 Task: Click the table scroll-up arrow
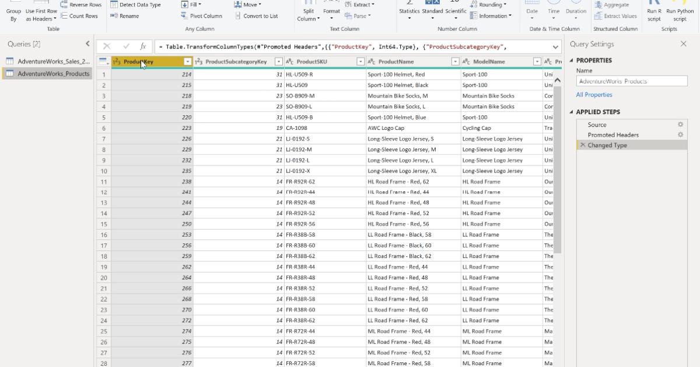(558, 79)
